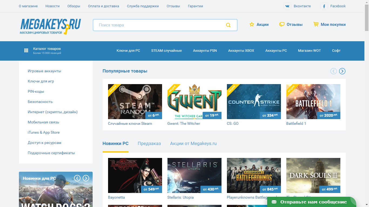Show next popular products with right arrow
The width and height of the screenshot is (369, 207).
[342, 71]
